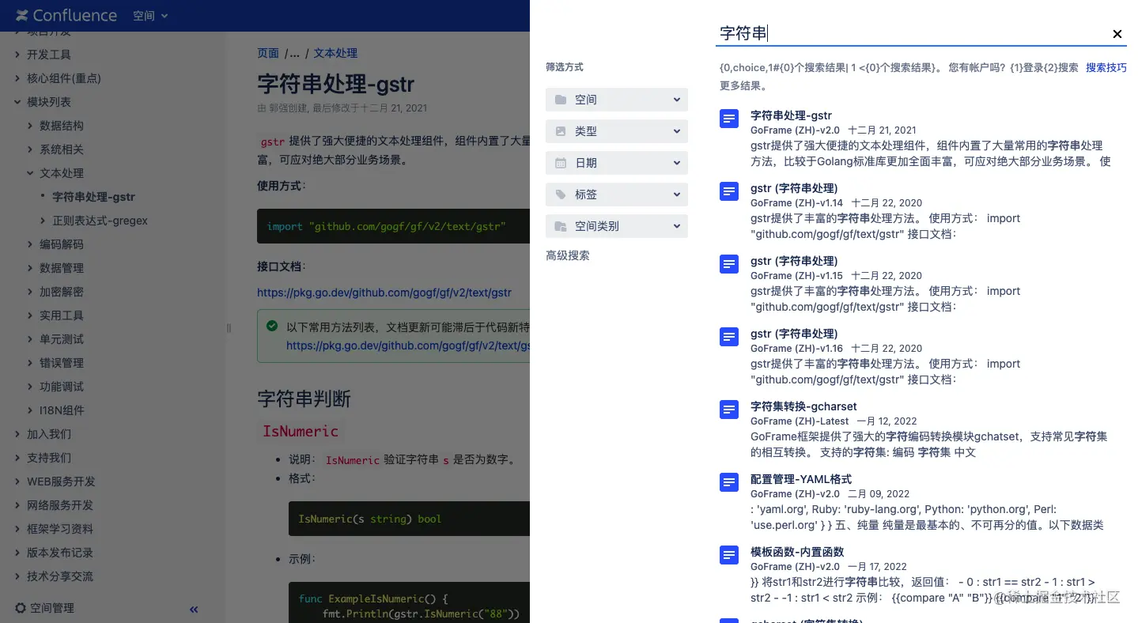Expand 正则表达式-gregex tree node
Image resolution: width=1138 pixels, height=623 pixels.
(x=43, y=221)
